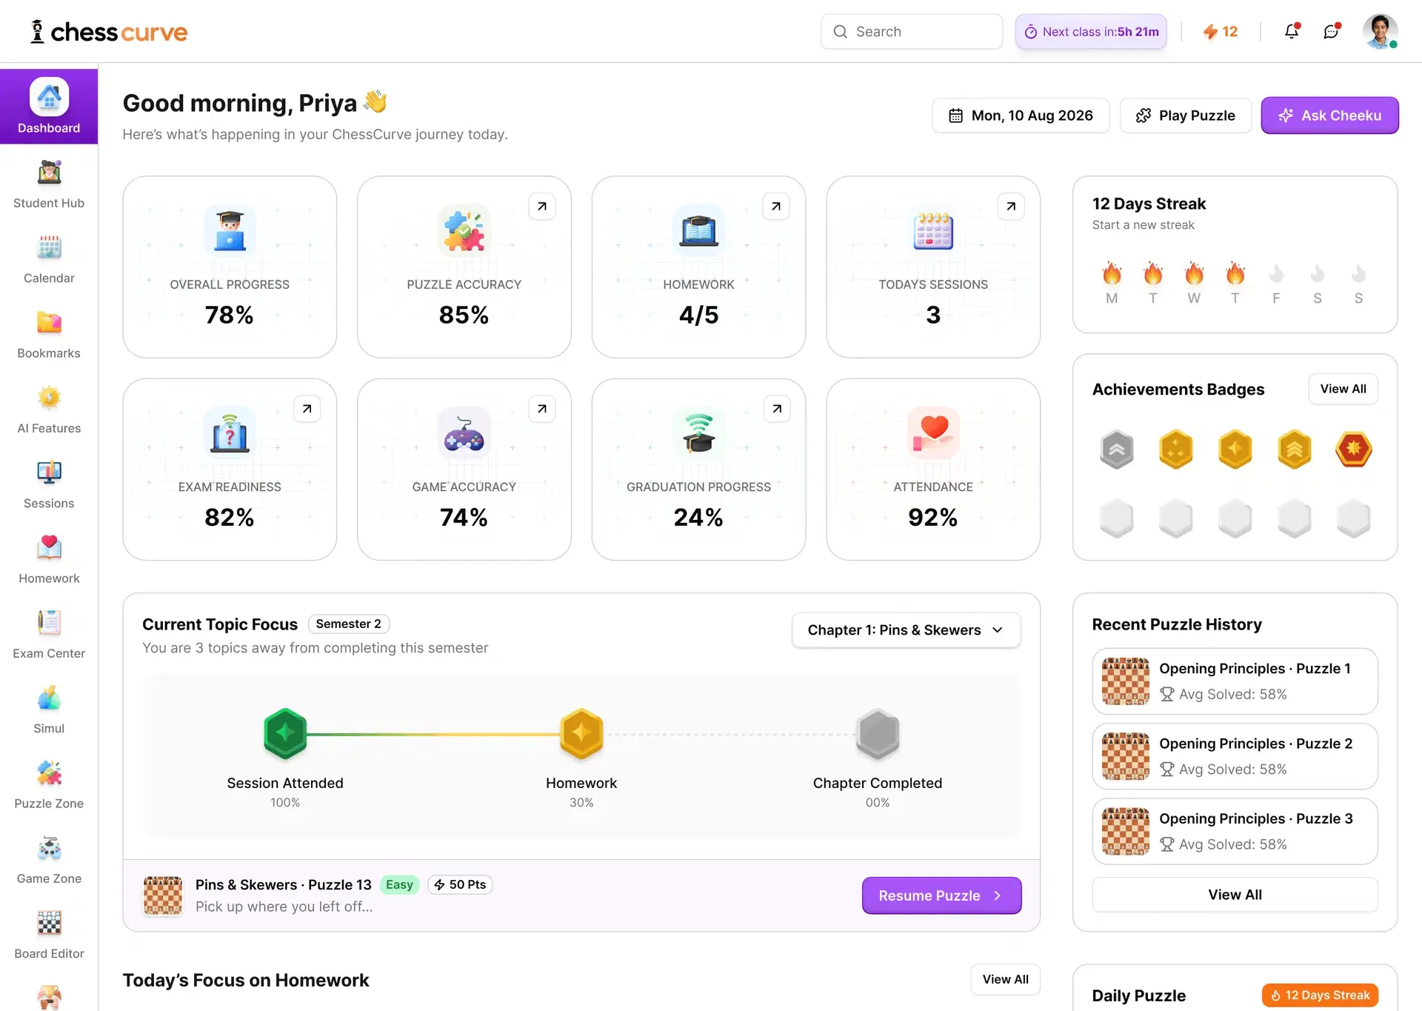
Task: Open Calendar in sidebar
Action: 49,259
